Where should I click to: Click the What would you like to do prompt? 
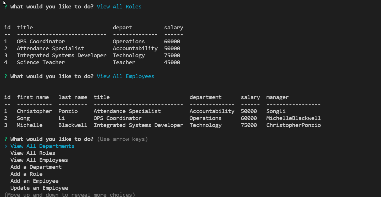point(51,139)
